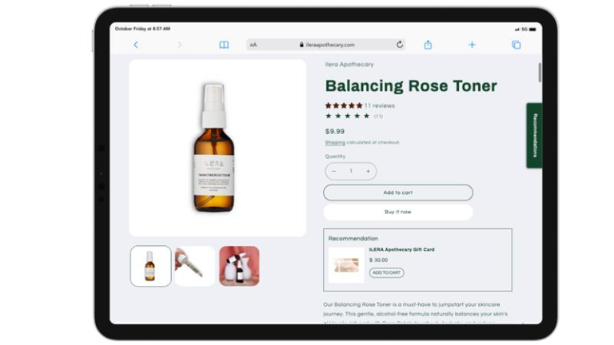
Task: Decrease quantity with minus button
Action: click(x=334, y=172)
